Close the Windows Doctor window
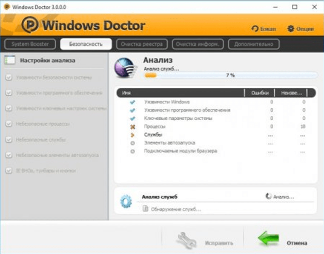The image size is (324, 254). point(314,7)
